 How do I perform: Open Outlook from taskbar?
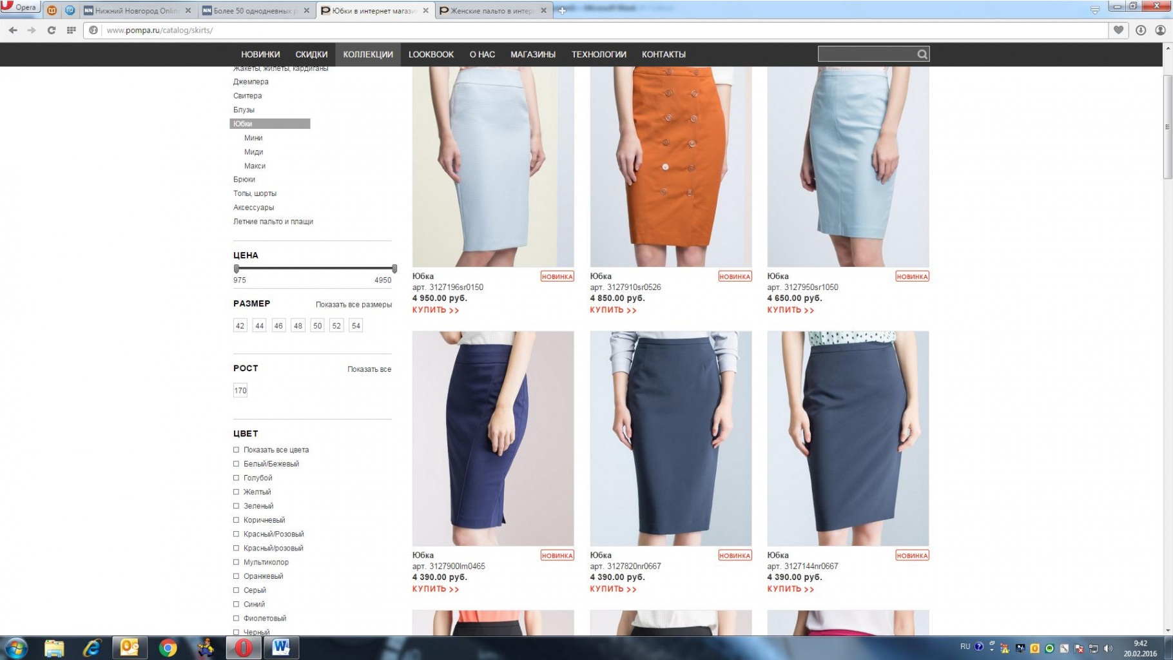(x=130, y=648)
